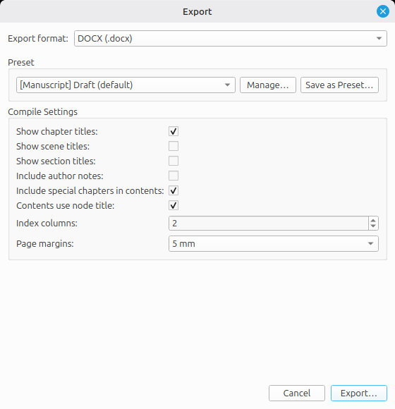Click the Index columns label
The width and height of the screenshot is (395, 409).
point(47,224)
